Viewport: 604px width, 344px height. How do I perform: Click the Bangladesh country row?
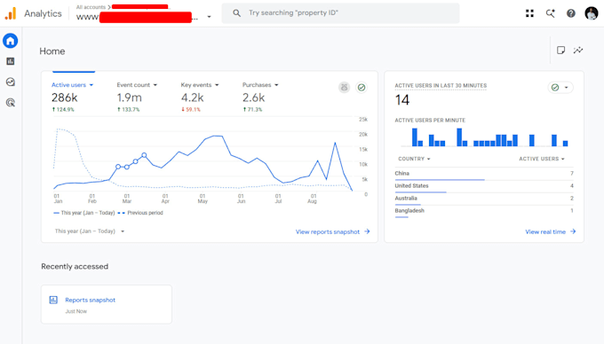pos(484,211)
